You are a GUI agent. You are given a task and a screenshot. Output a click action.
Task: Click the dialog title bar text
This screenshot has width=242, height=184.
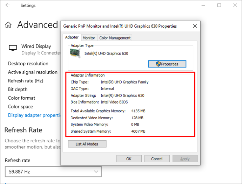pos(120,26)
